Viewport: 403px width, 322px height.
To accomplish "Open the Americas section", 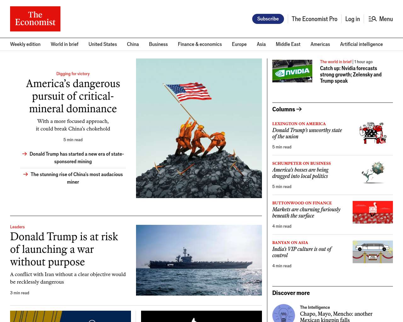I will (320, 44).
